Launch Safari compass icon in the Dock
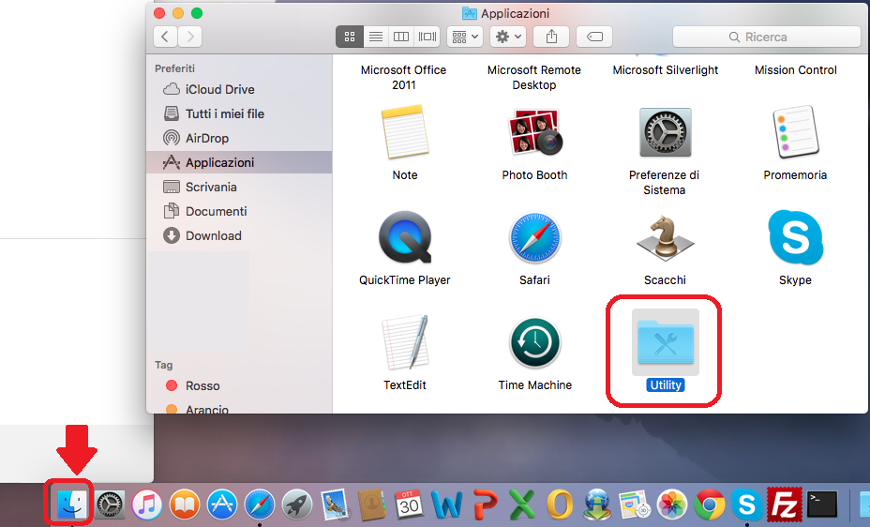Image resolution: width=870 pixels, height=527 pixels. [260, 504]
